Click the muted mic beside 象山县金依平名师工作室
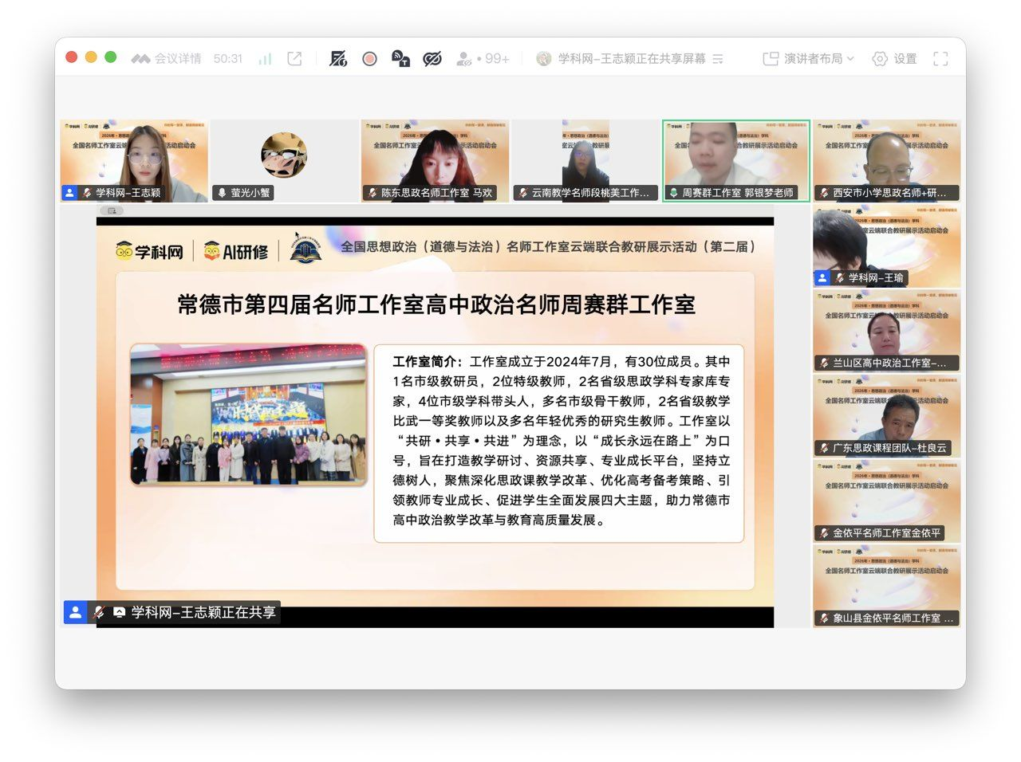1021x762 pixels. (x=824, y=619)
